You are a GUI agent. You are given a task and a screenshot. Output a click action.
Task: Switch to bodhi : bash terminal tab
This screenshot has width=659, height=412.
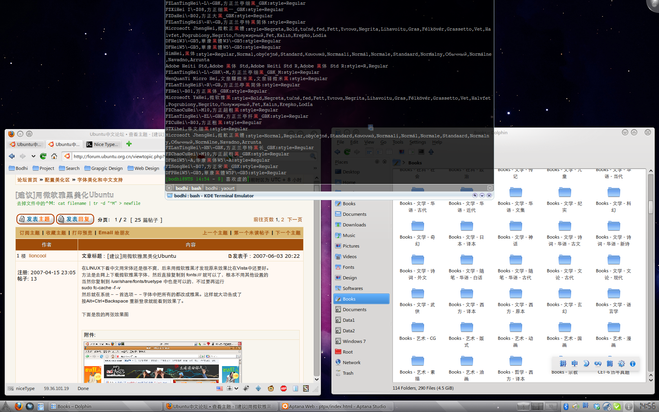coord(188,188)
